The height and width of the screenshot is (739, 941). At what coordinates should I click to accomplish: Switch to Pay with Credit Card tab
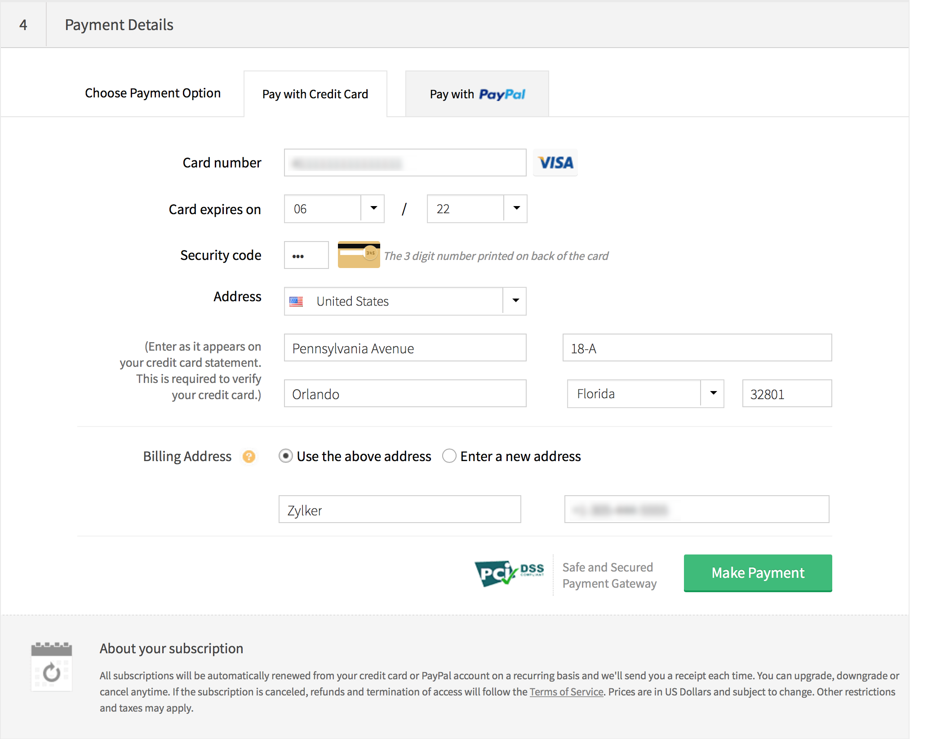(315, 94)
